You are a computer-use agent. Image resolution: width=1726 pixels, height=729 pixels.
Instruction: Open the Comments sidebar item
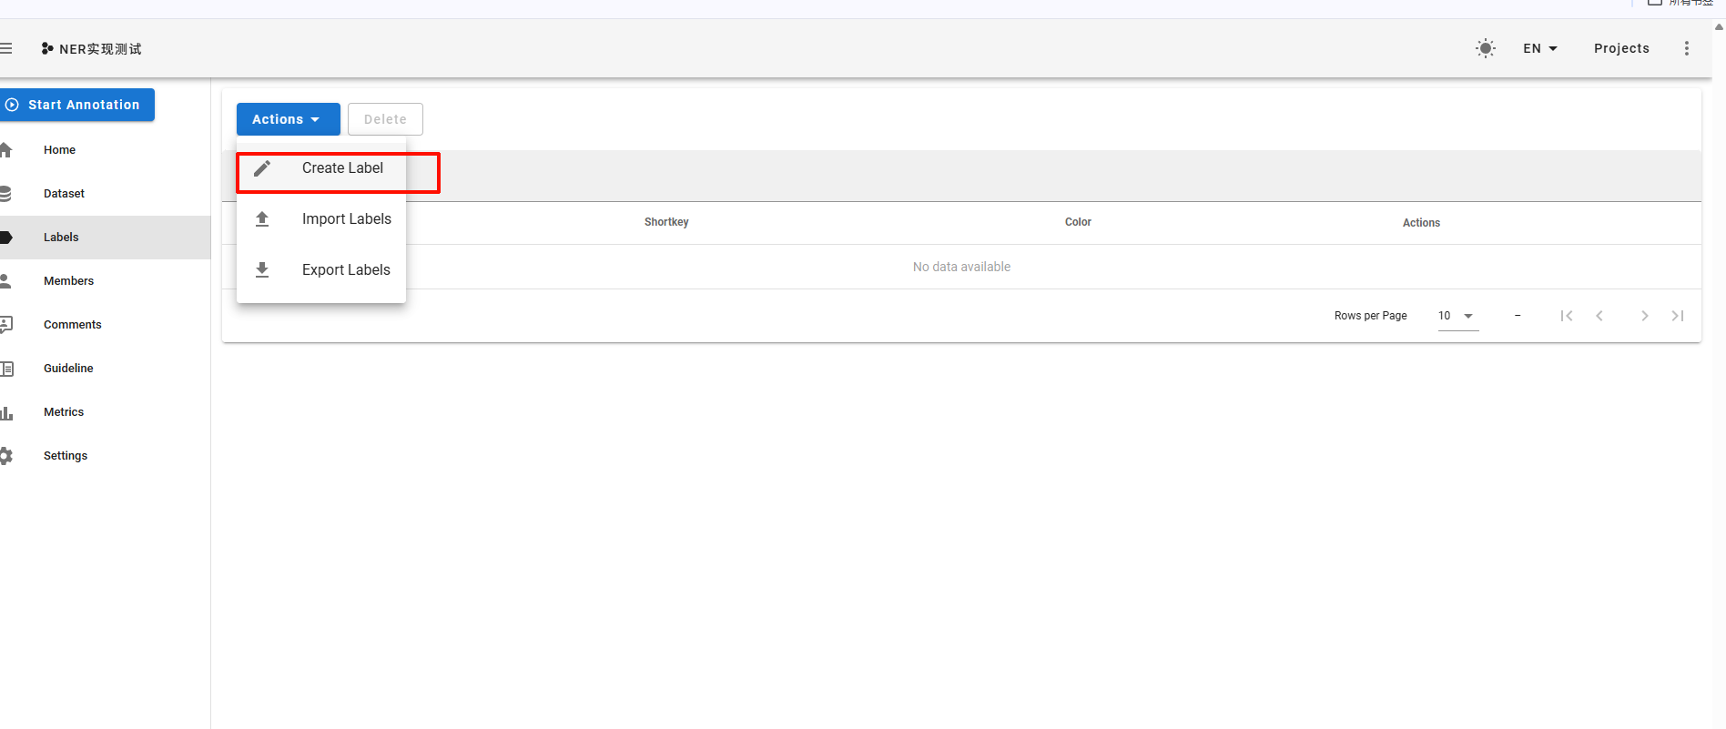[x=106, y=325]
